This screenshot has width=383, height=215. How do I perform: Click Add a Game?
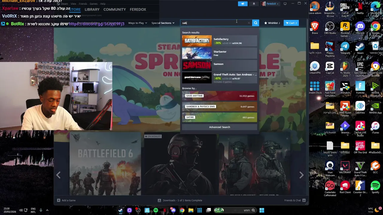coord(66,200)
